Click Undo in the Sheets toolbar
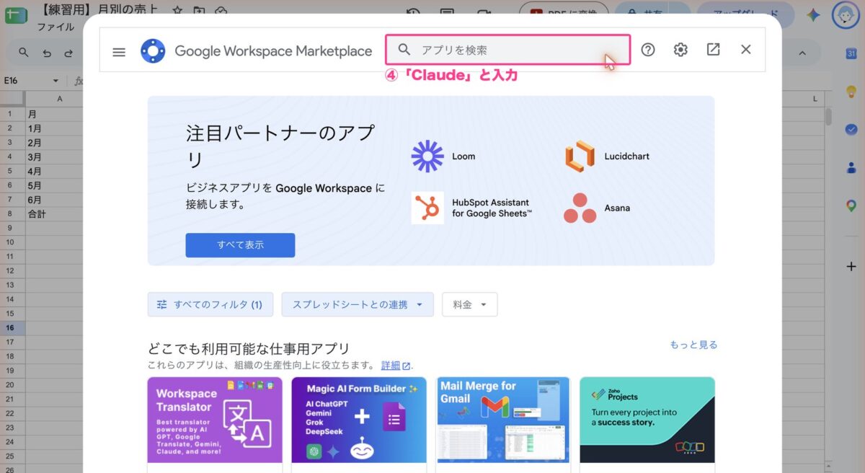Image resolution: width=865 pixels, height=473 pixels. (x=47, y=53)
